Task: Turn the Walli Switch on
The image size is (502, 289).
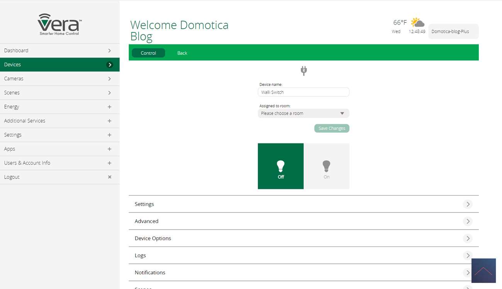Action: click(x=326, y=166)
